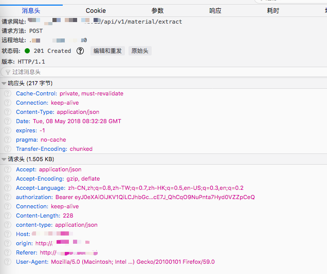Image resolution: width=327 pixels, height=274 pixels.
Task: Click help icon beside Accept-Language header
Action: click(8, 188)
